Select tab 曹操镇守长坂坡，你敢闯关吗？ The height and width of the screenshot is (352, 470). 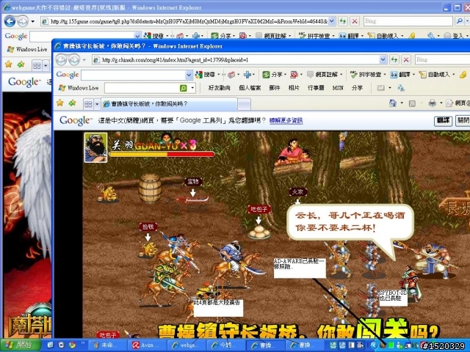[x=169, y=104]
